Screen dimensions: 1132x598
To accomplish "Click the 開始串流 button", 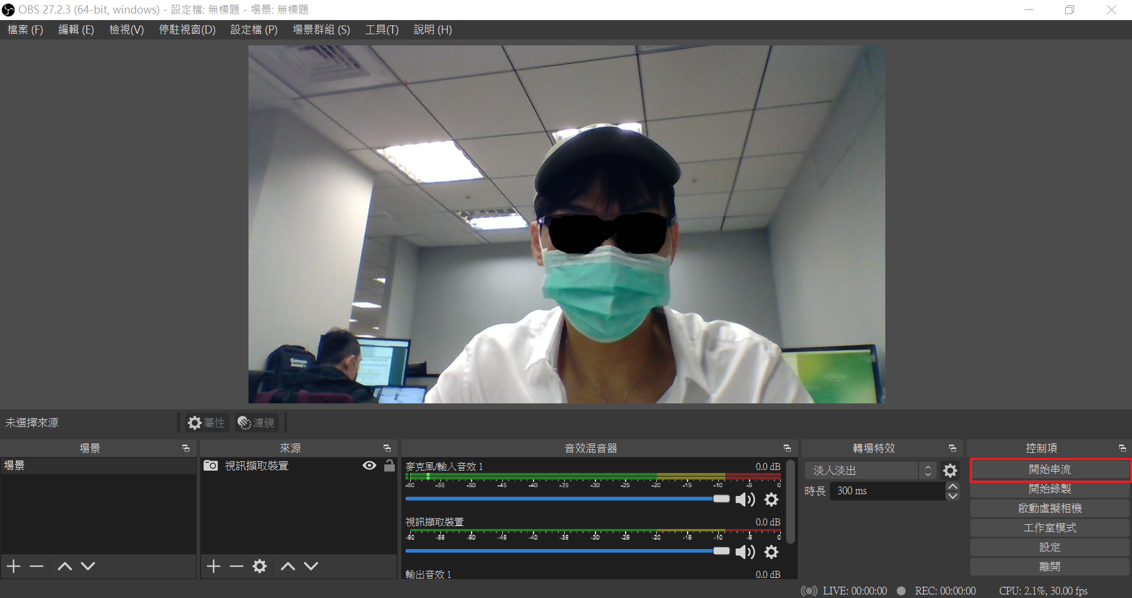I will (1049, 469).
